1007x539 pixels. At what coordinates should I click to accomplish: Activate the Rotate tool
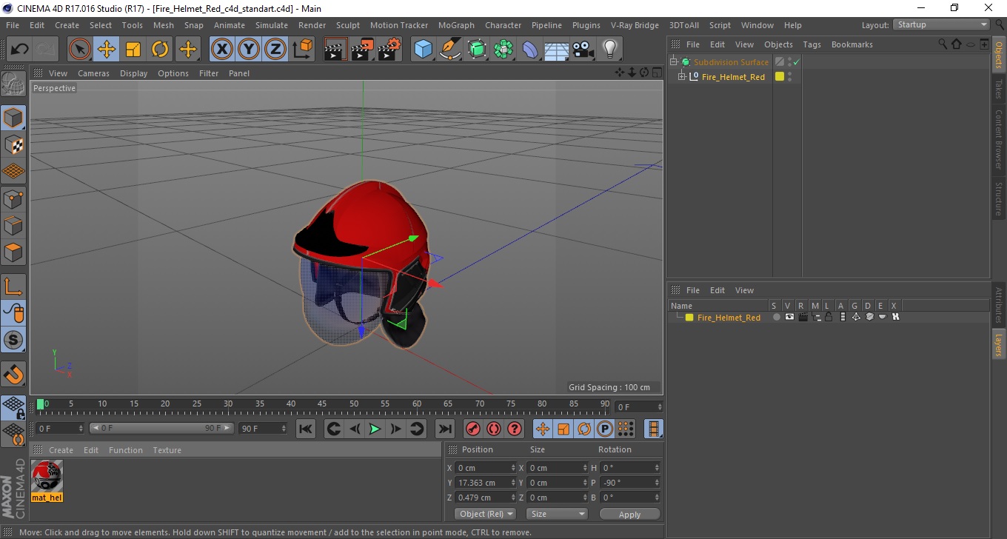pos(160,50)
